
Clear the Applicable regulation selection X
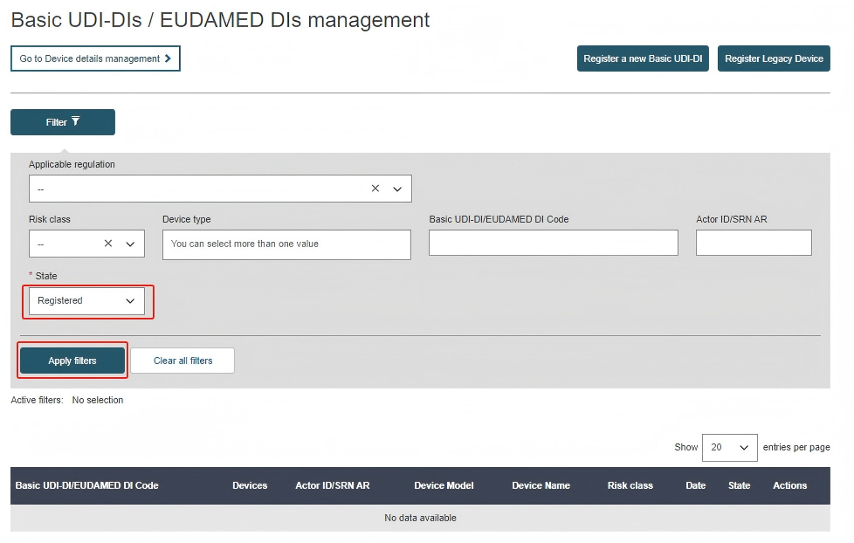coord(375,189)
